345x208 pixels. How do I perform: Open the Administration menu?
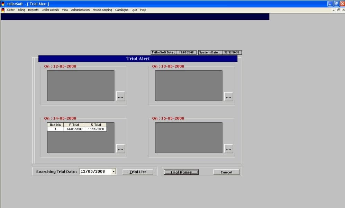pyautogui.click(x=80, y=10)
